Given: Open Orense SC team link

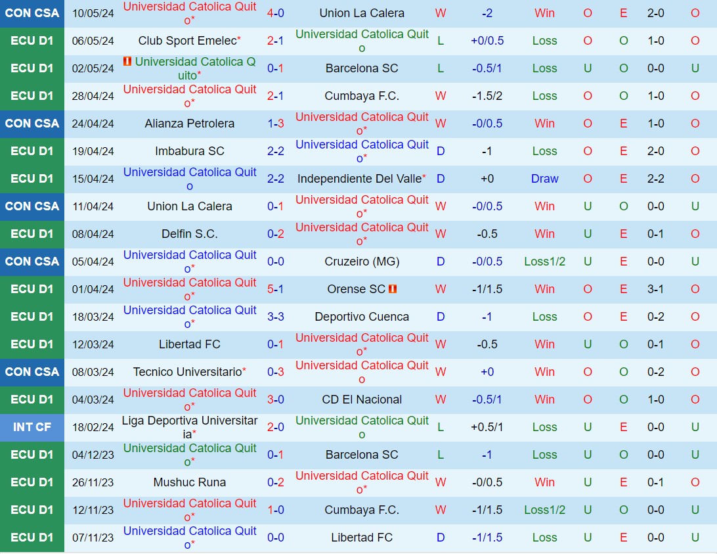Looking at the screenshot, I should click(x=357, y=289).
